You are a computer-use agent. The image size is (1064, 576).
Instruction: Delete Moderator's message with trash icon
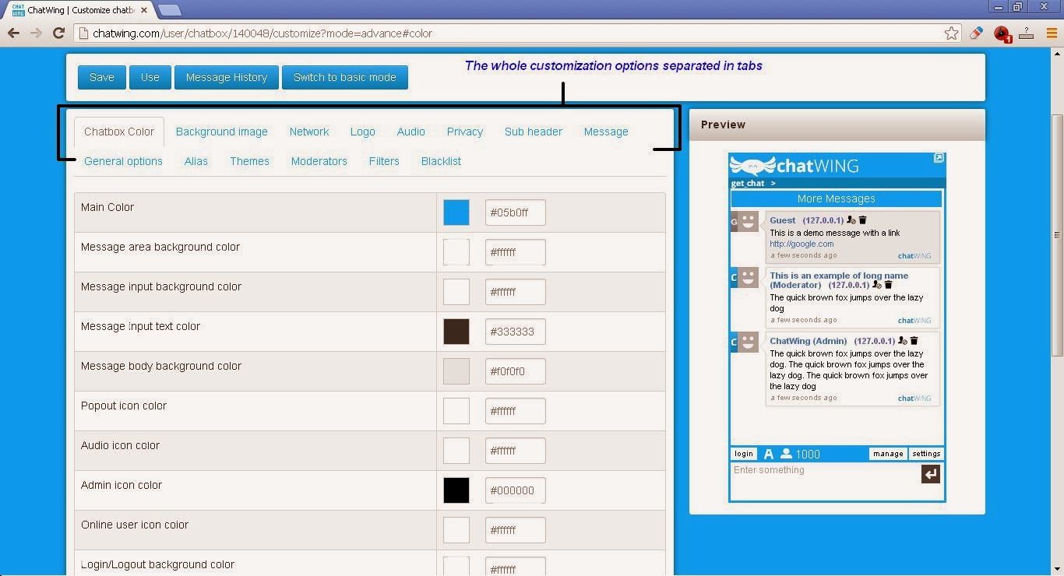pos(888,285)
